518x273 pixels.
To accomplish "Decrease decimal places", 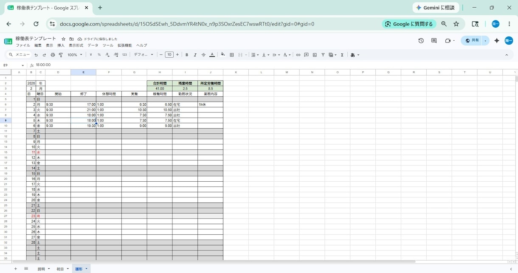I will pos(107,55).
